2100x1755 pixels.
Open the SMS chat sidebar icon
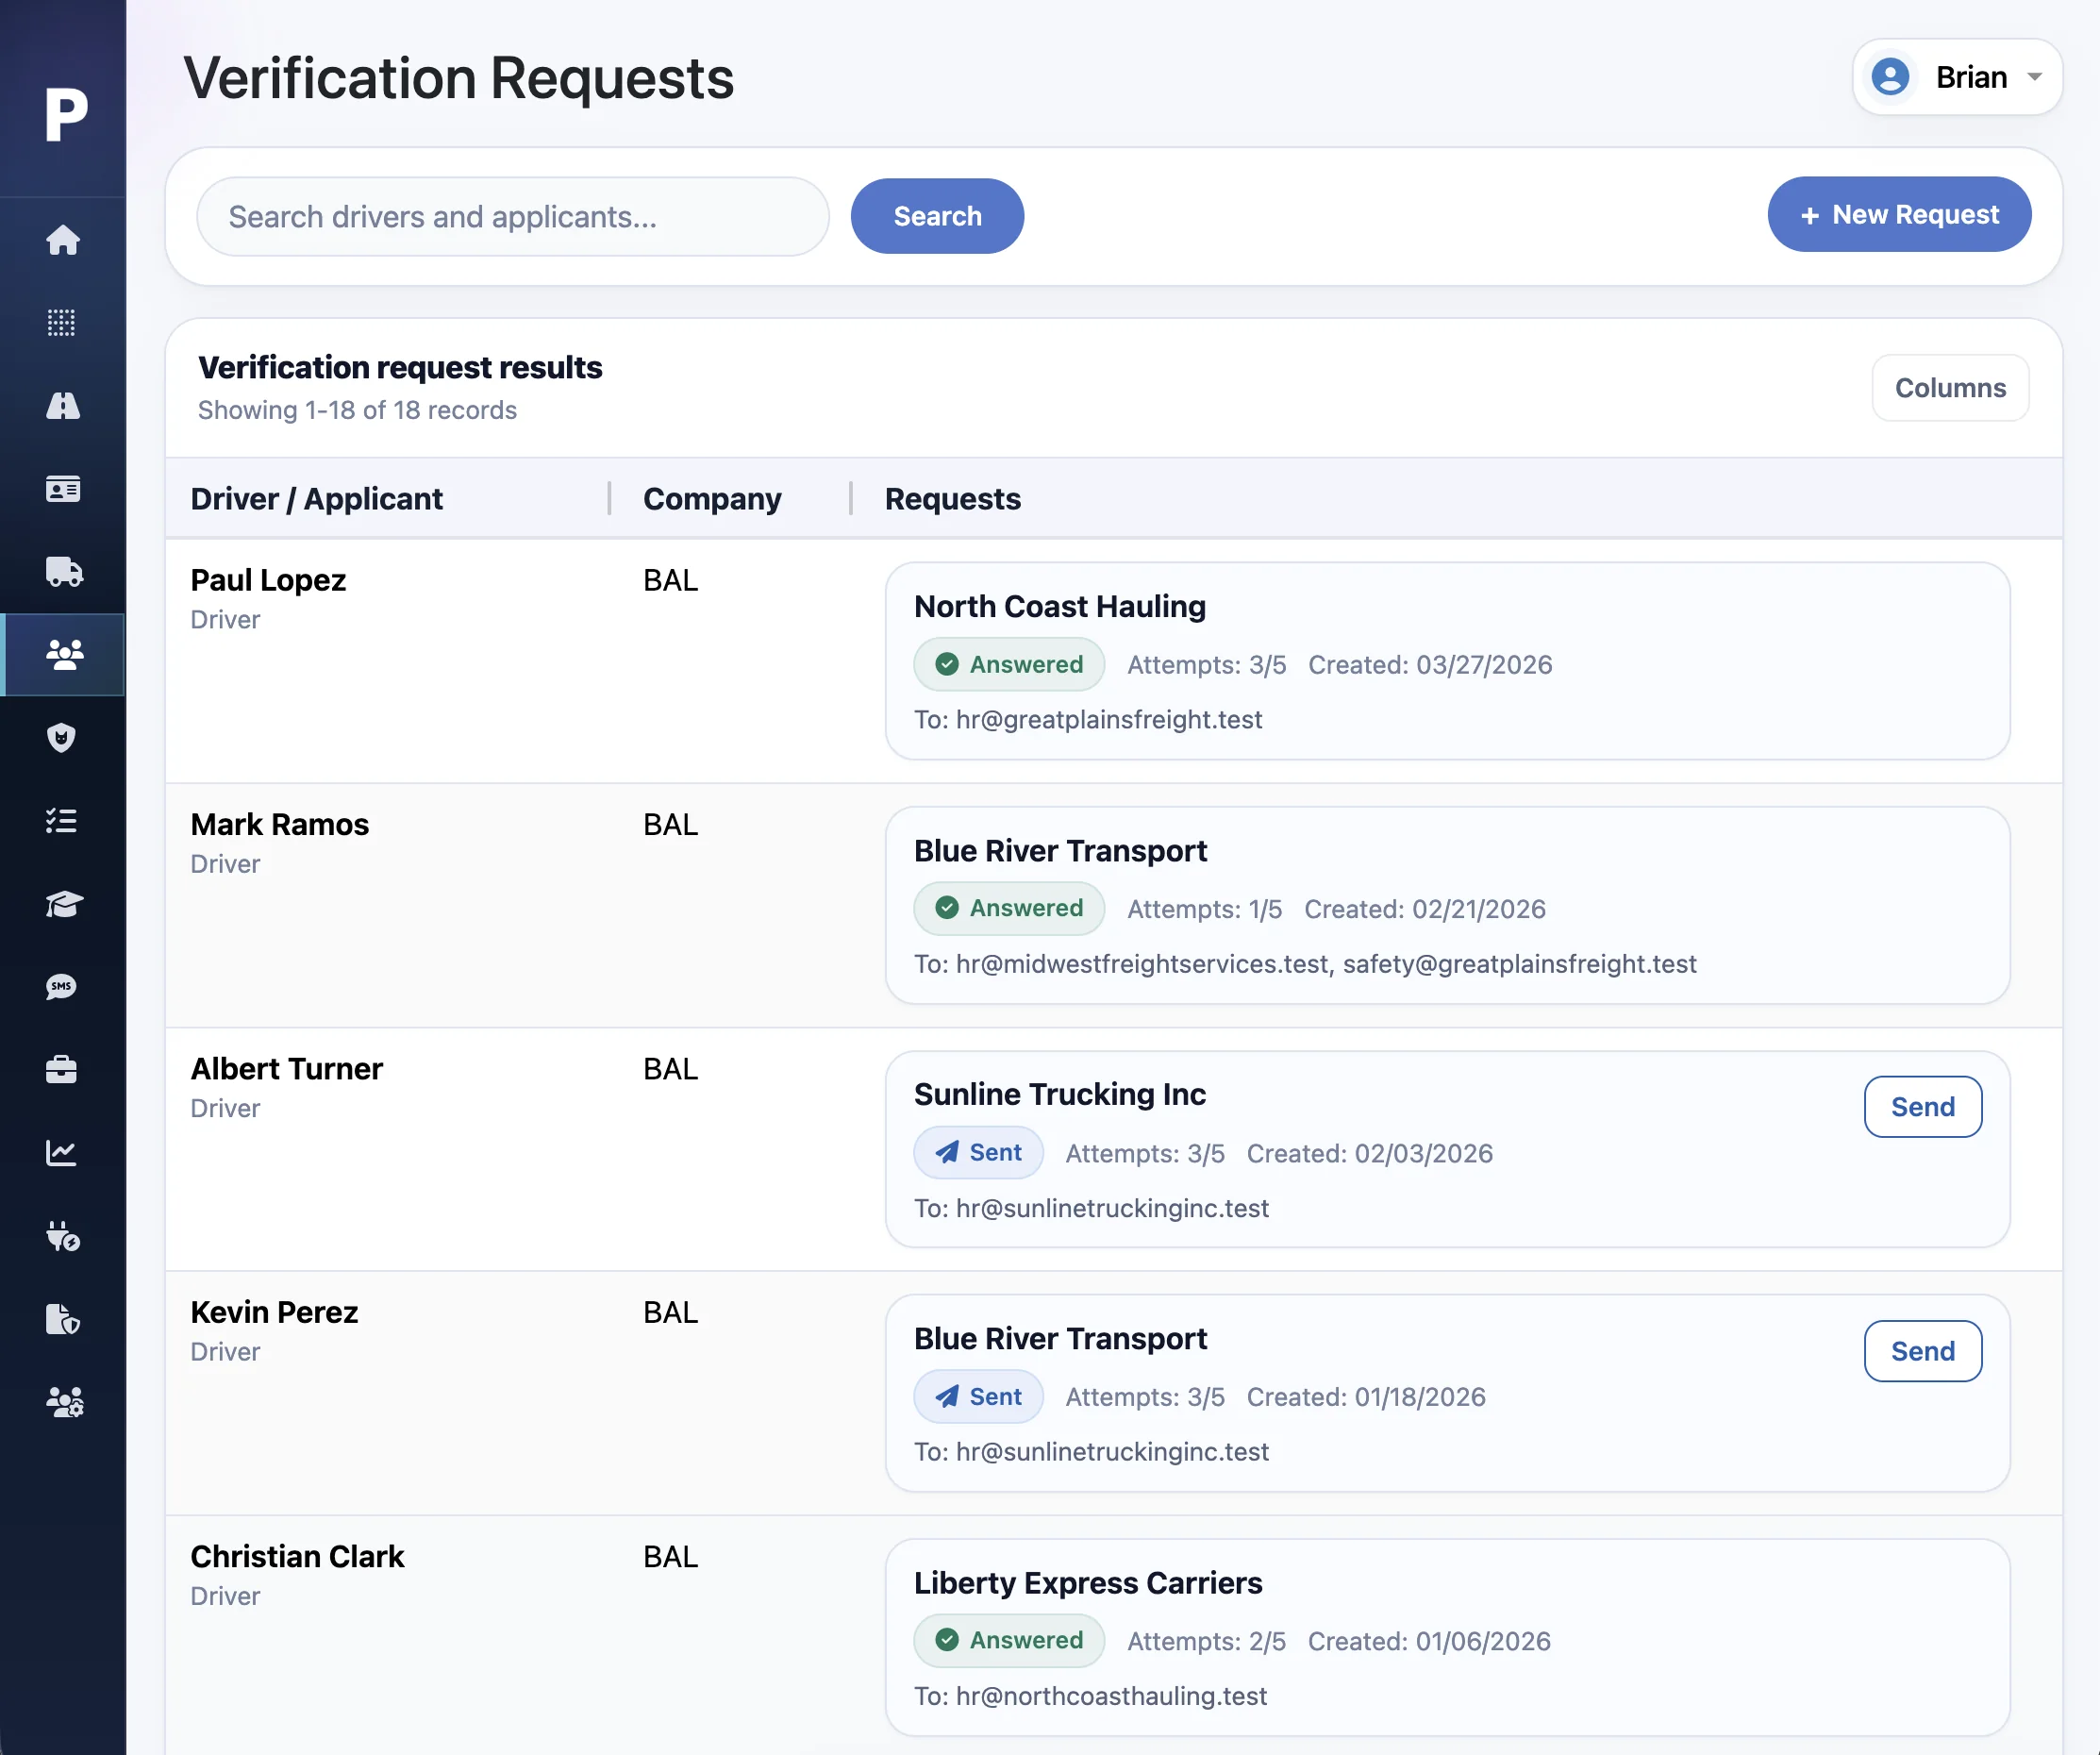(63, 987)
